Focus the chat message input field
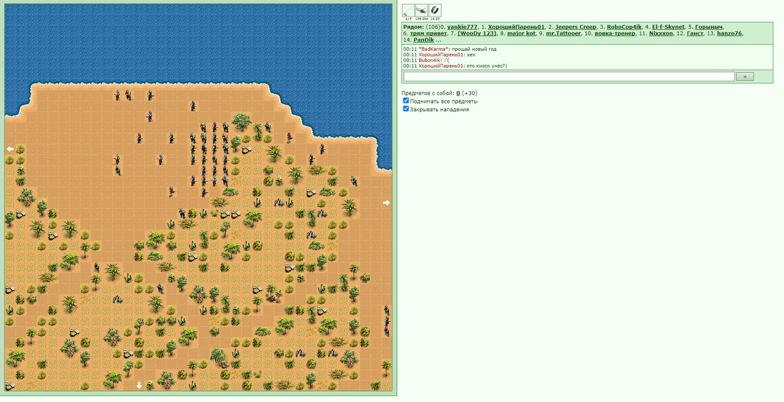Screen dimensions: 784x402 click(569, 76)
